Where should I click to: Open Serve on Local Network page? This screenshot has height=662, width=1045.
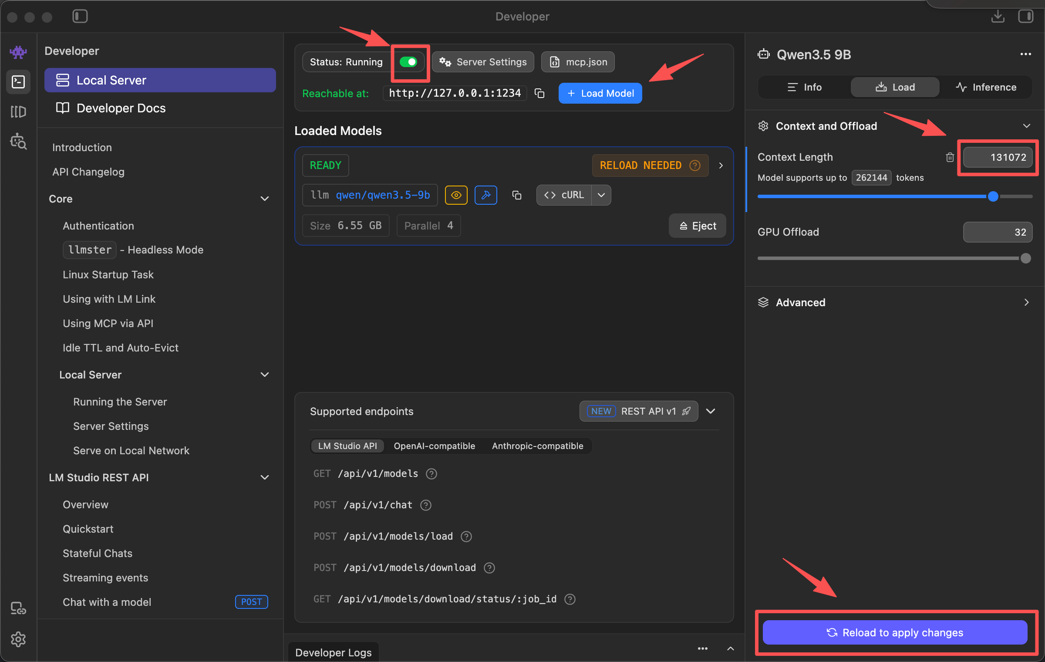pos(131,451)
